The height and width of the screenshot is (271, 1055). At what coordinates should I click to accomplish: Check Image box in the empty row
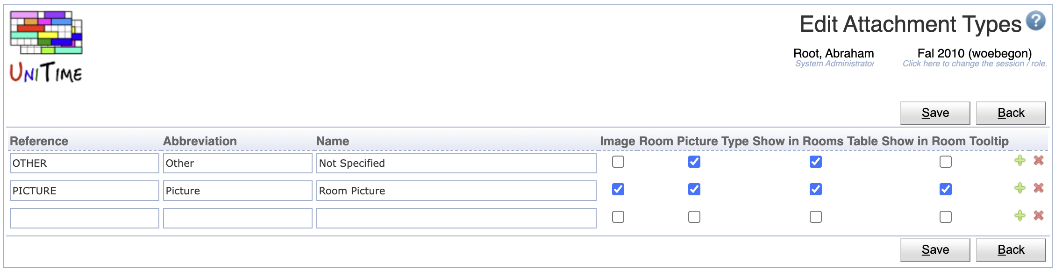click(x=618, y=217)
